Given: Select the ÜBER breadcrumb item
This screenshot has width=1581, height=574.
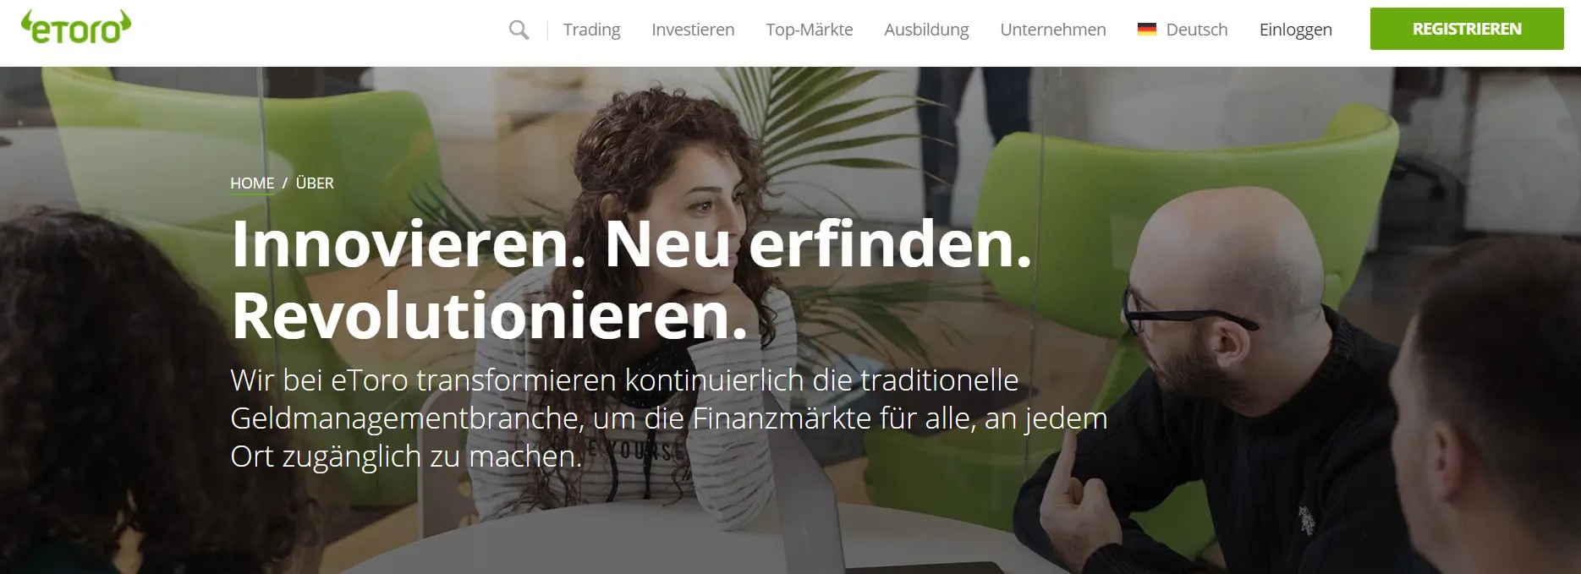Looking at the screenshot, I should pos(315,183).
